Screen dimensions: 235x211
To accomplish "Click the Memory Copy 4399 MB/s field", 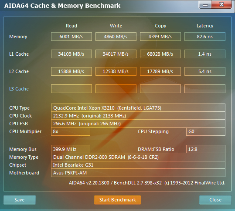I will (160, 37).
